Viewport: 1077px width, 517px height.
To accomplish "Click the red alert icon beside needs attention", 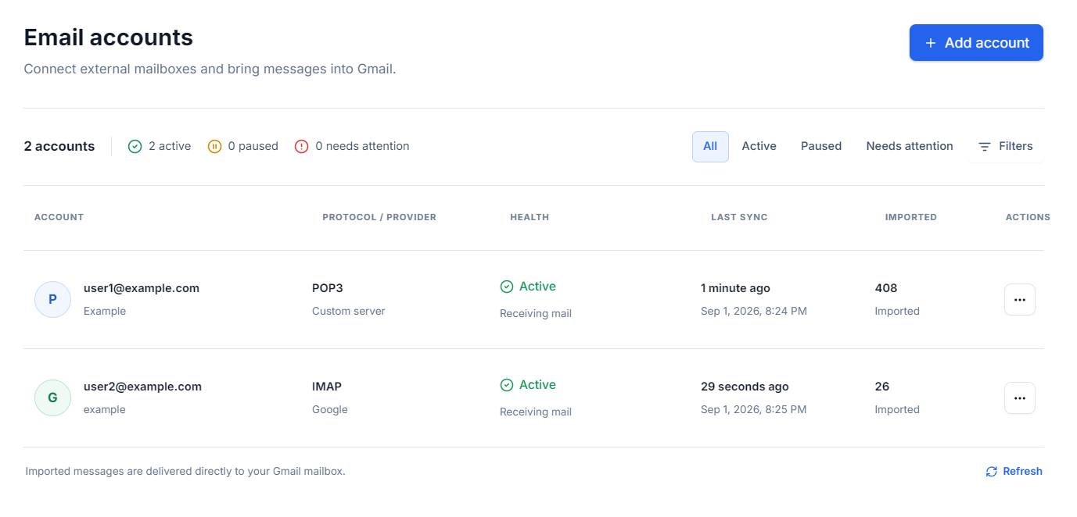I will tap(301, 146).
